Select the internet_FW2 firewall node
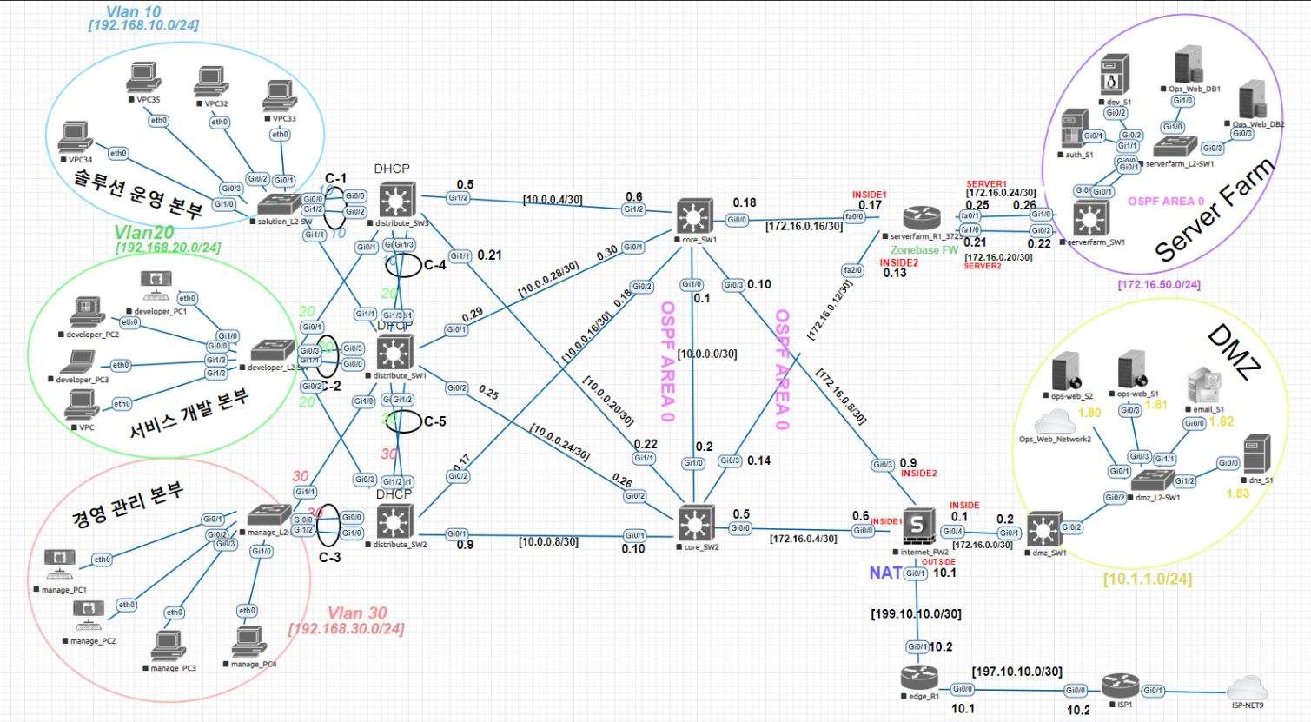 click(x=917, y=527)
